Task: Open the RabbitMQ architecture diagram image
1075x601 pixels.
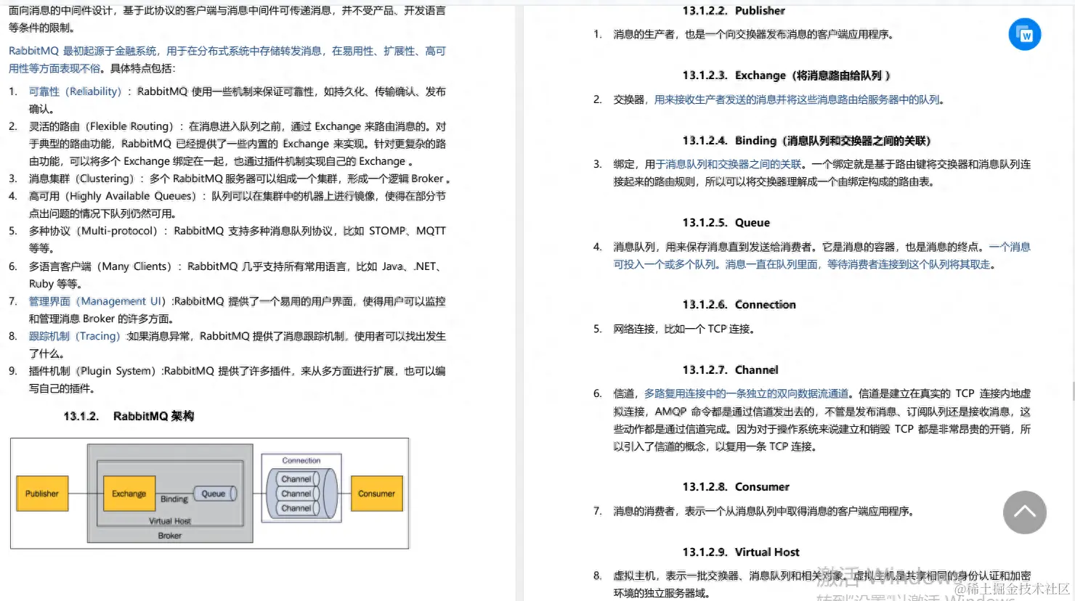Action: coord(210,493)
